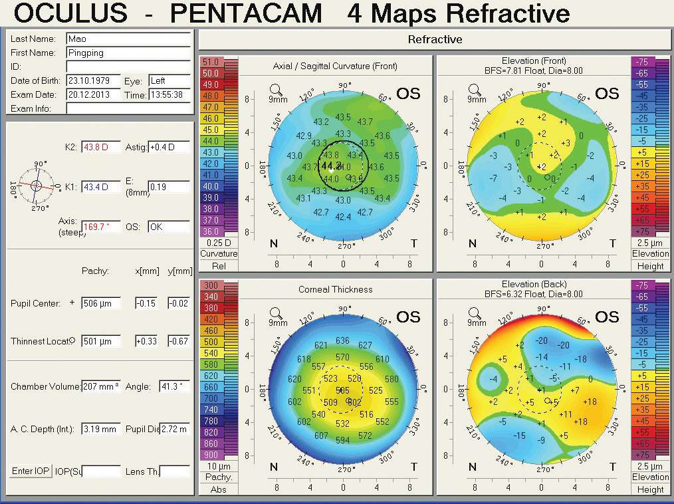Click the Refractive header bar
The width and height of the screenshot is (674, 504).
point(435,39)
